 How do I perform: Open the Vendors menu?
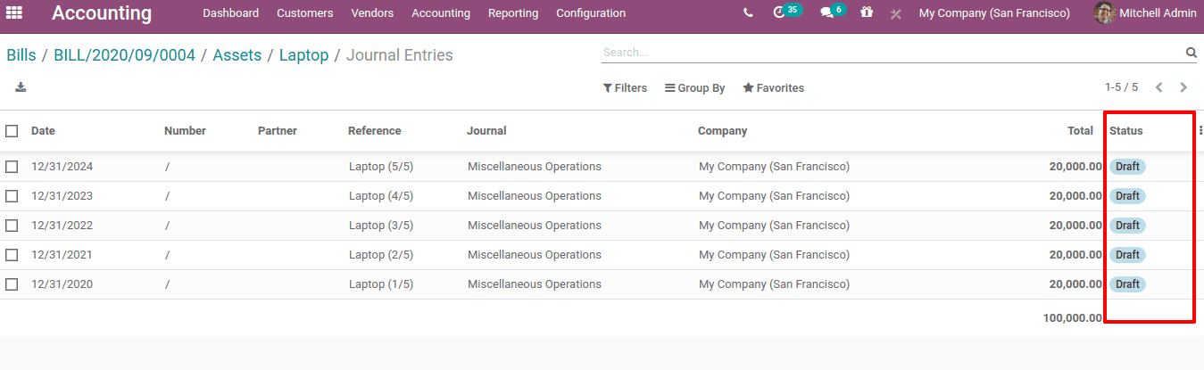(x=372, y=13)
